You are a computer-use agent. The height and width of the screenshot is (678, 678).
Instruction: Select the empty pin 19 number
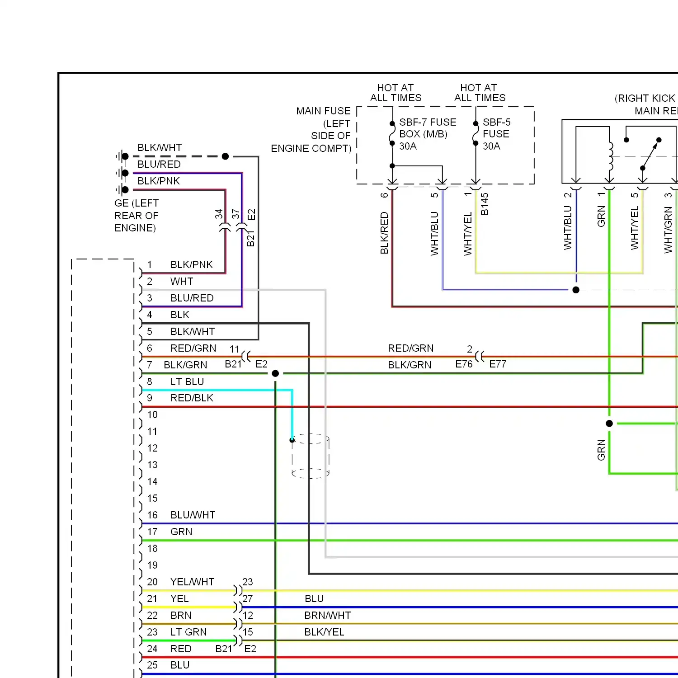(x=152, y=565)
